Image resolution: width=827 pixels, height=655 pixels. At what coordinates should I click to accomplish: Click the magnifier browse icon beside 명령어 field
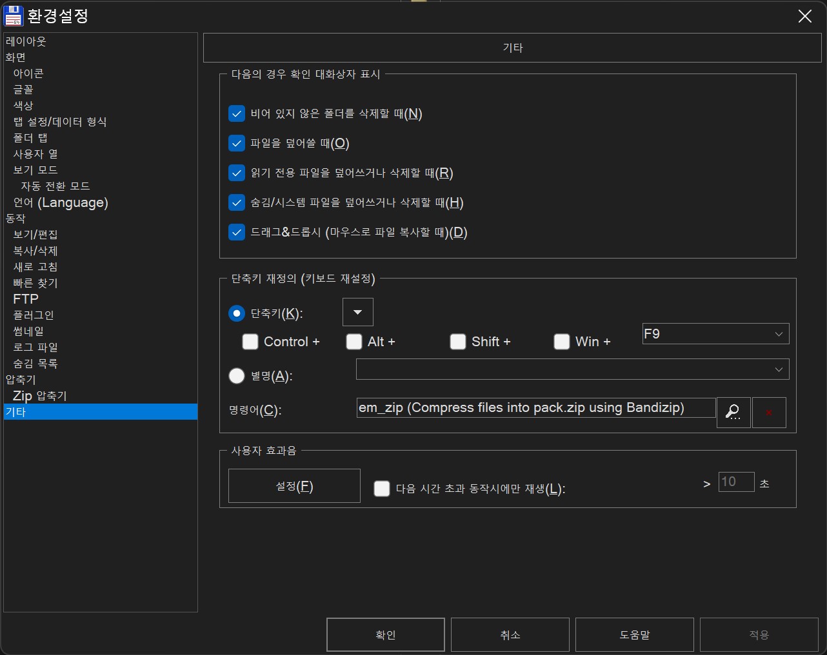[733, 413]
